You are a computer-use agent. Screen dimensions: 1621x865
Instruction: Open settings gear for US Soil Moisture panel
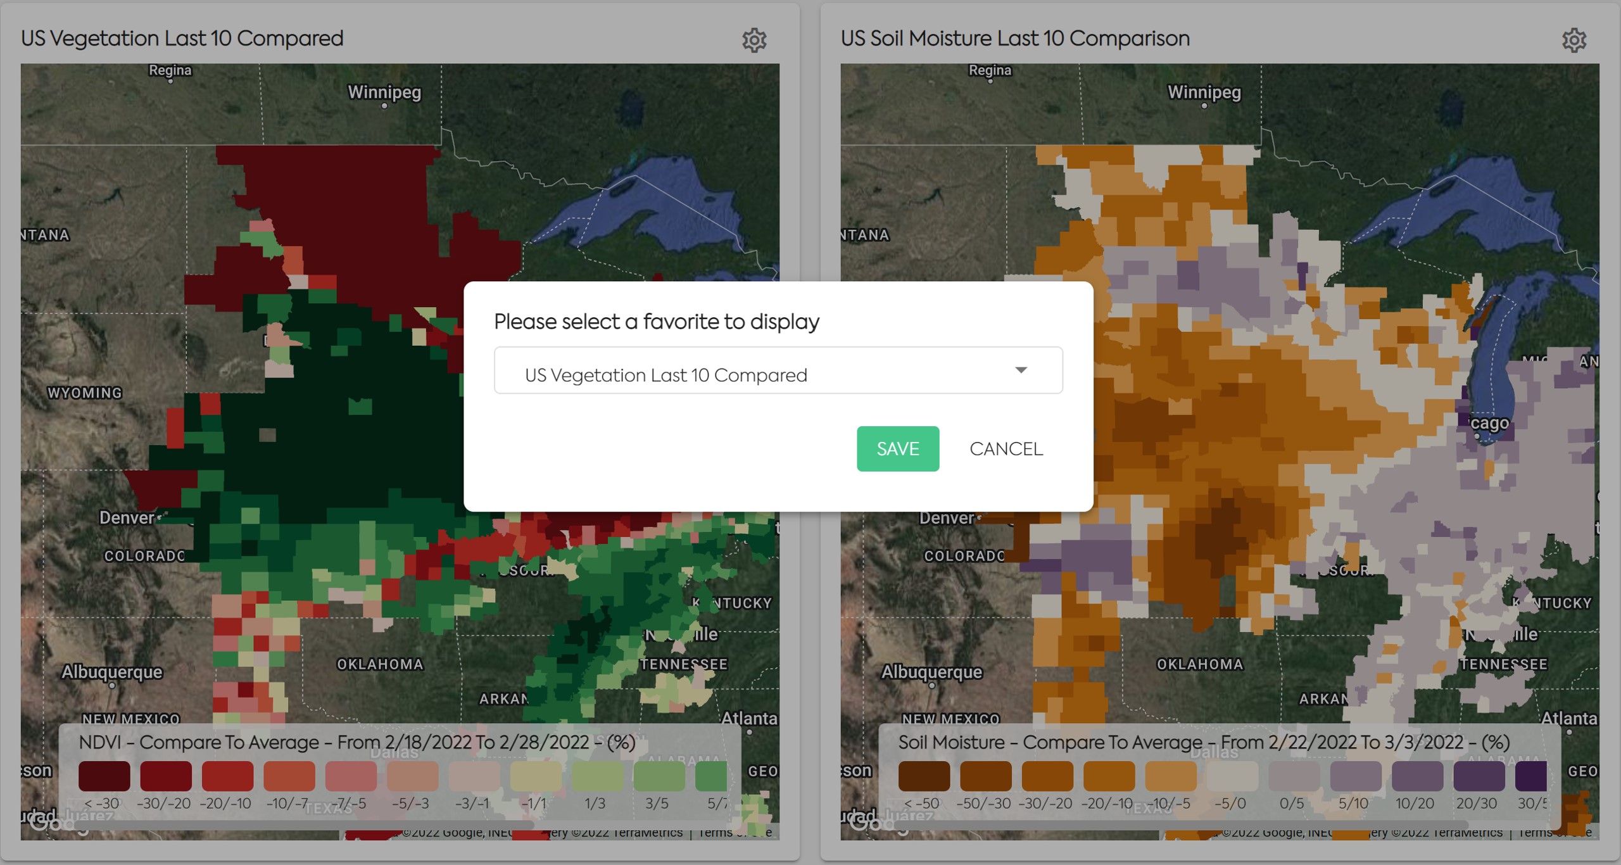pos(1574,40)
